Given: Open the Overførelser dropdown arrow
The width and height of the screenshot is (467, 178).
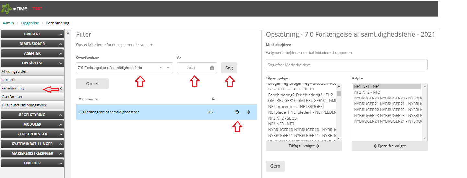Looking at the screenshot, I should click(168, 68).
